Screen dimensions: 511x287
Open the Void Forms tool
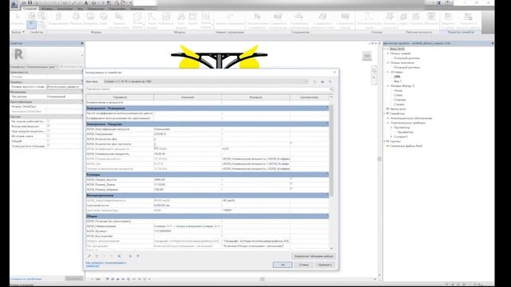coord(137,20)
